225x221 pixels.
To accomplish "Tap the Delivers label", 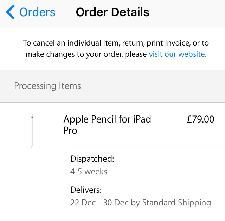I will tap(86, 190).
